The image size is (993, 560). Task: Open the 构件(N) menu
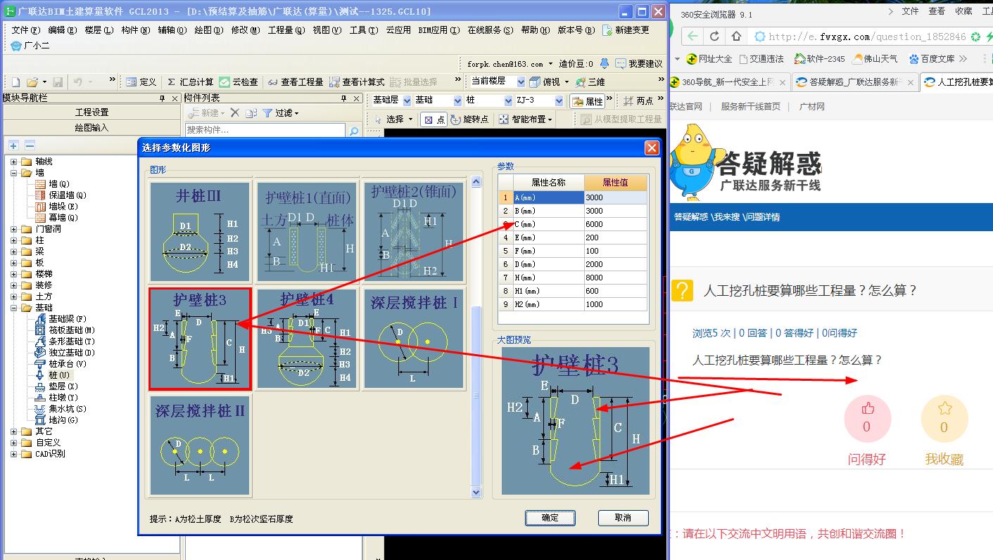point(135,30)
